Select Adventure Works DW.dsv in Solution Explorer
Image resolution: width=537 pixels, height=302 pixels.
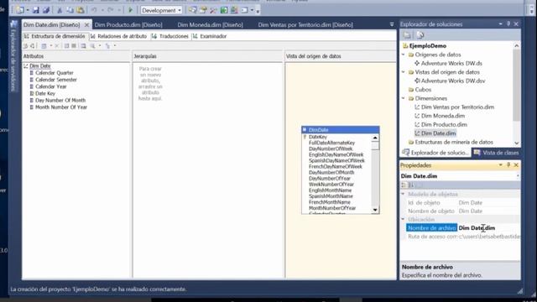click(x=453, y=81)
